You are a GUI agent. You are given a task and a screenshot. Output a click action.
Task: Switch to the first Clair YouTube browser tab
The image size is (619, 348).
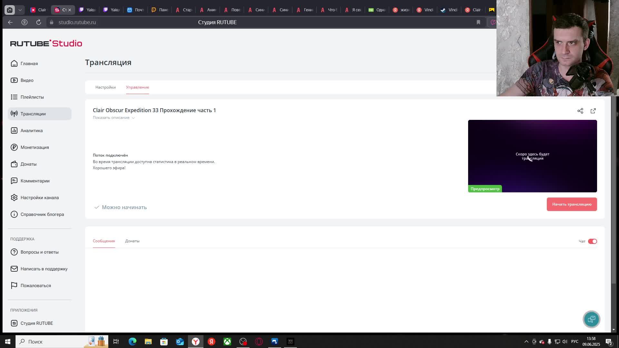38,10
